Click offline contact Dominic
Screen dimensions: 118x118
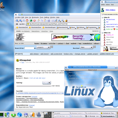coord(108,40)
